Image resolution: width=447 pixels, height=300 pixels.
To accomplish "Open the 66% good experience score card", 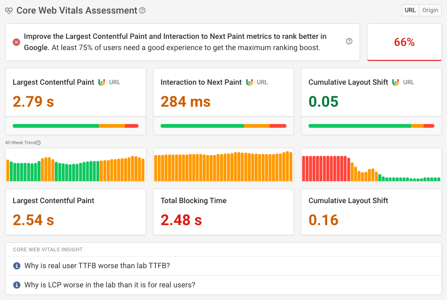I will tap(404, 42).
